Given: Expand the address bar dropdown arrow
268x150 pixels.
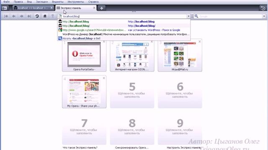Looking at the screenshot, I should click(188, 16).
